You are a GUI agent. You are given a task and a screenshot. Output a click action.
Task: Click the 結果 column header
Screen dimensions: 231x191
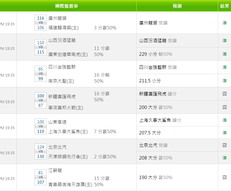coord(225,6)
